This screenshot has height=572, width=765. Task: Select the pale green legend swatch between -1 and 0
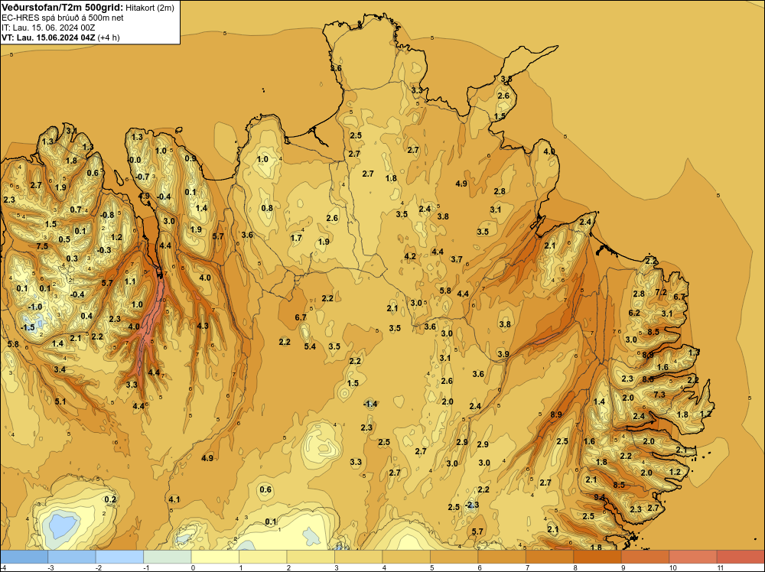click(168, 557)
